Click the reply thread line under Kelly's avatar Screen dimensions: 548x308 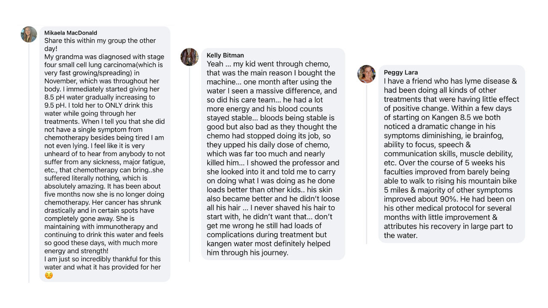(189, 163)
